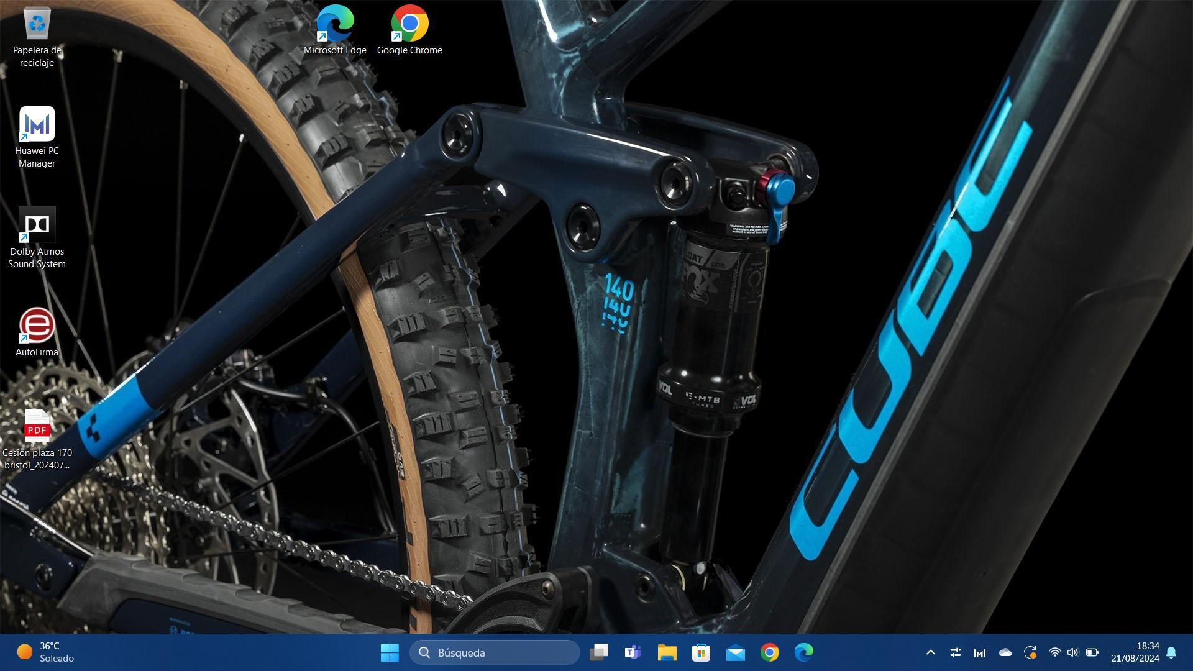Launch Google Chrome from the taskbar
Screen dimensions: 1193x671
[770, 652]
